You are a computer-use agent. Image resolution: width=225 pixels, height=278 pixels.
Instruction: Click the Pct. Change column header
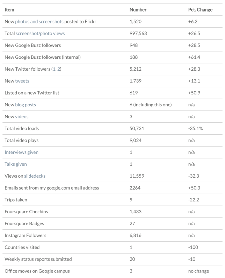click(200, 10)
